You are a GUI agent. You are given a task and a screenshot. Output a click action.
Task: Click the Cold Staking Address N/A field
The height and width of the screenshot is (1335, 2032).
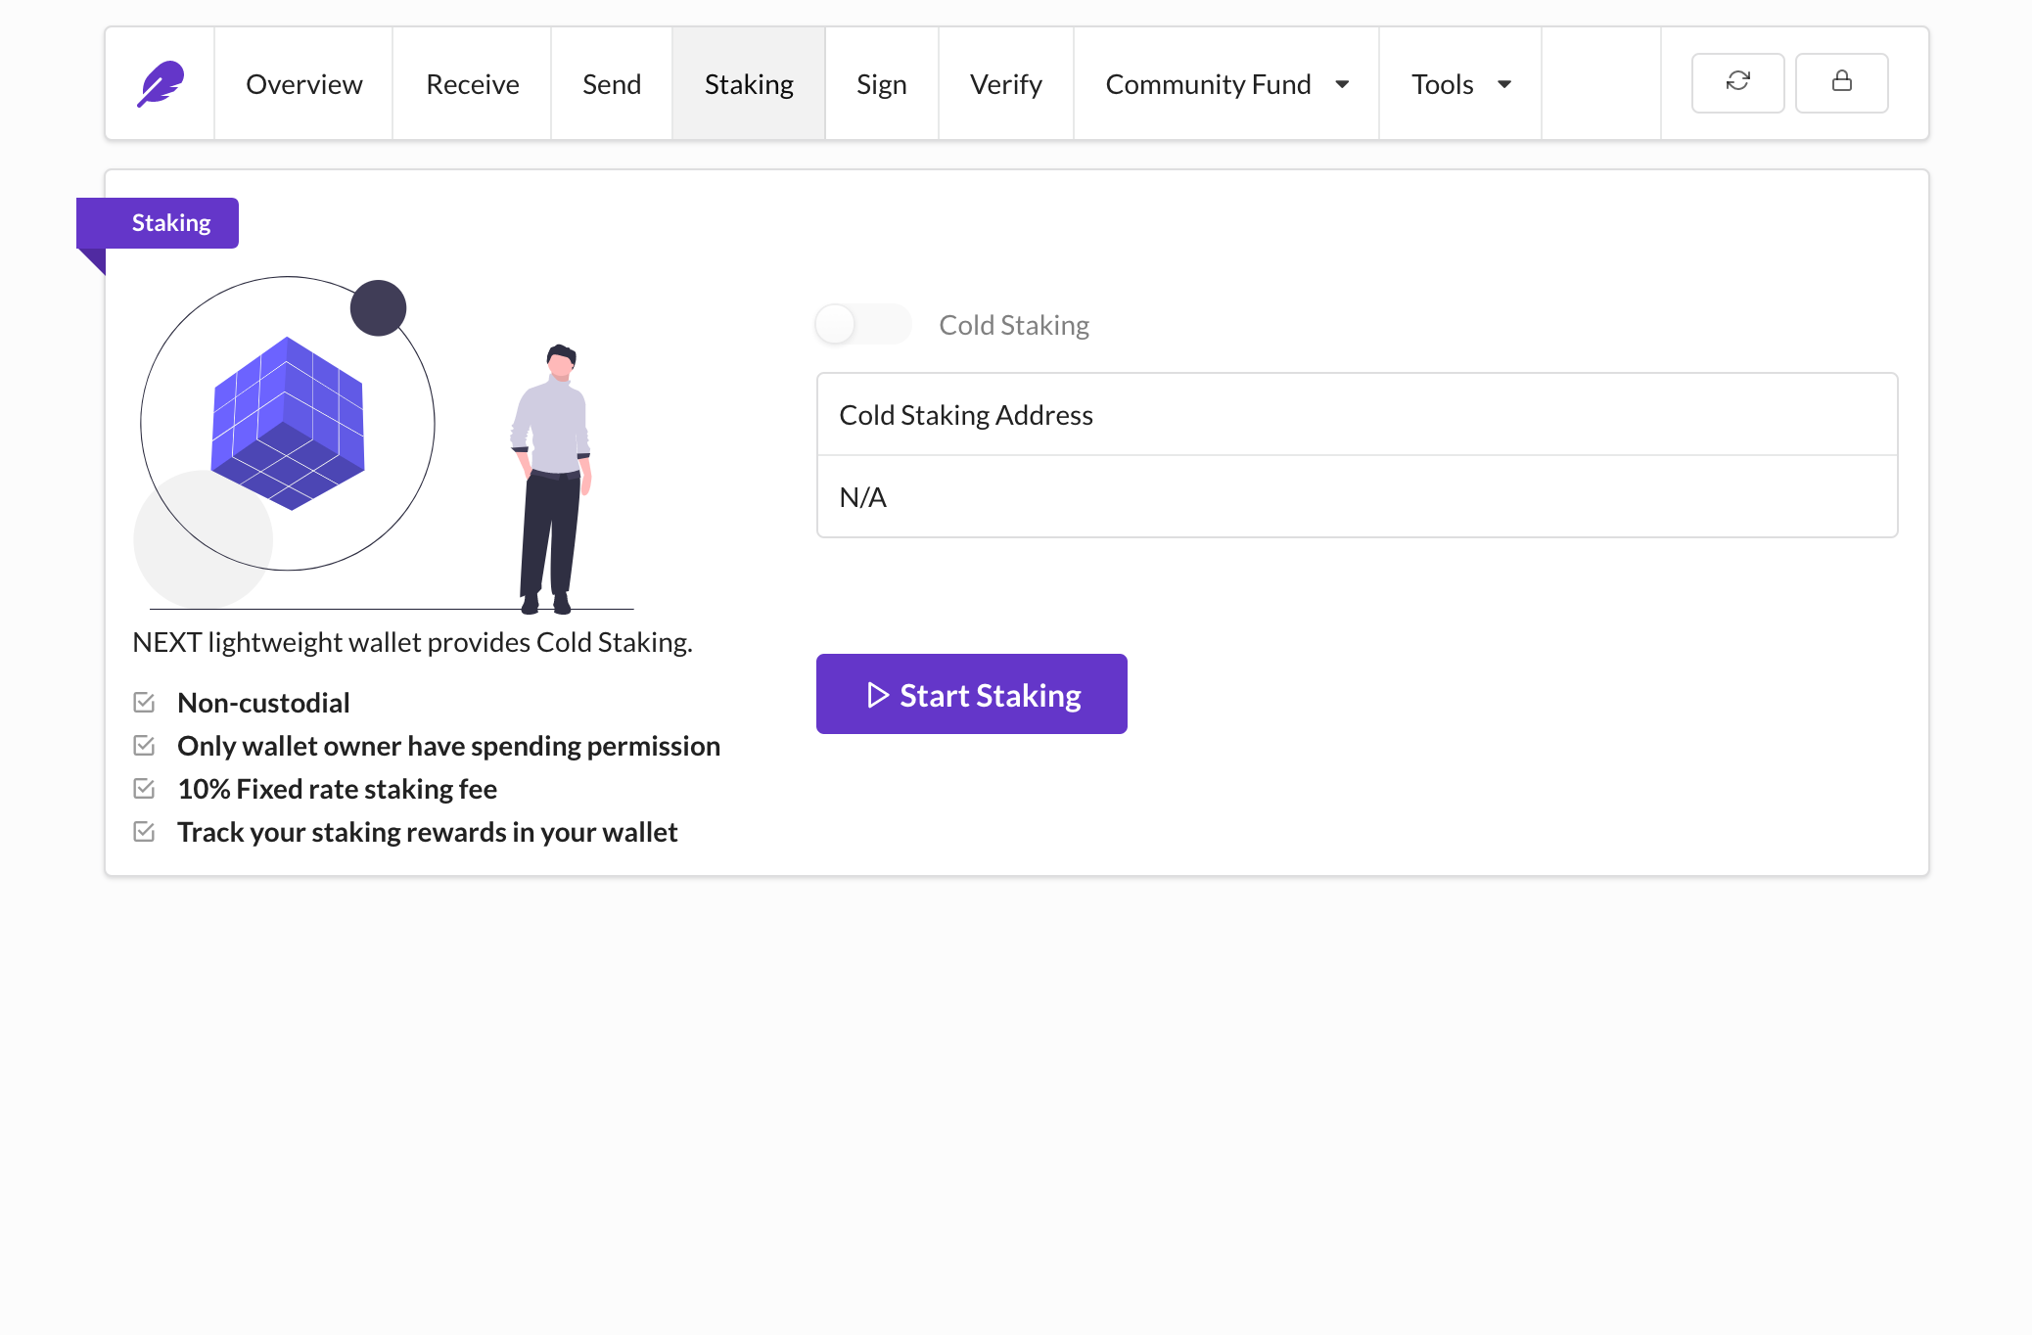tap(1356, 497)
